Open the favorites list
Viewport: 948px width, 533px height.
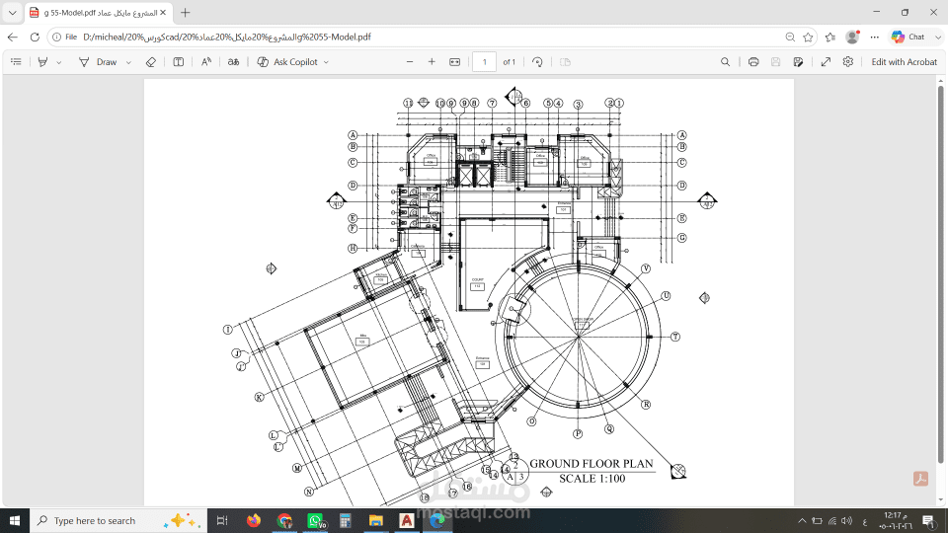click(x=830, y=37)
